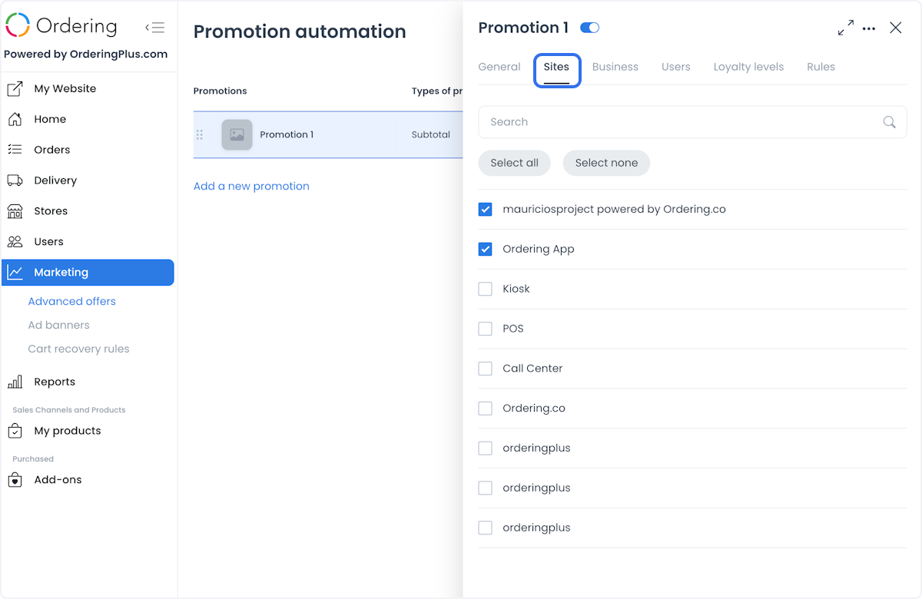Select the Sites tab
Screen dimensions: 922x599
556,68
